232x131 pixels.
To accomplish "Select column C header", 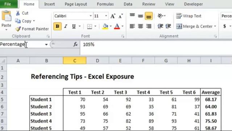I will (75, 61).
